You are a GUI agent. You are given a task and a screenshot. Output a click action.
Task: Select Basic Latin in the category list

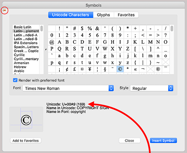[22, 27]
